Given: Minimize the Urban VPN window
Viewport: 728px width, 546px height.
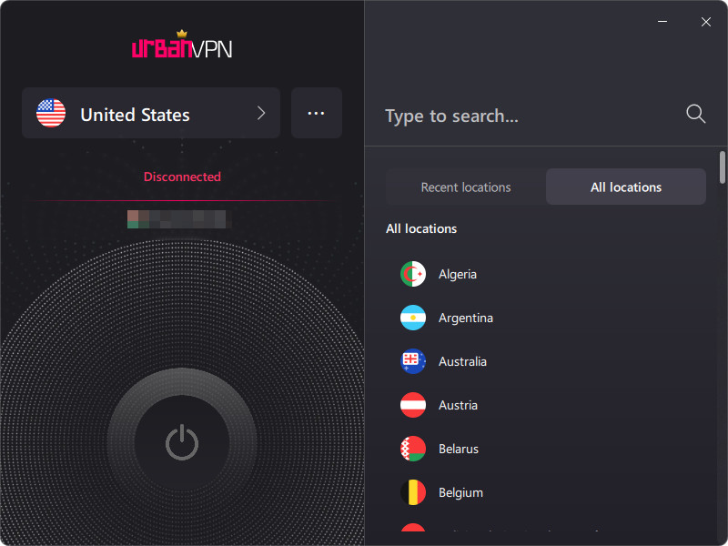Looking at the screenshot, I should [x=662, y=21].
